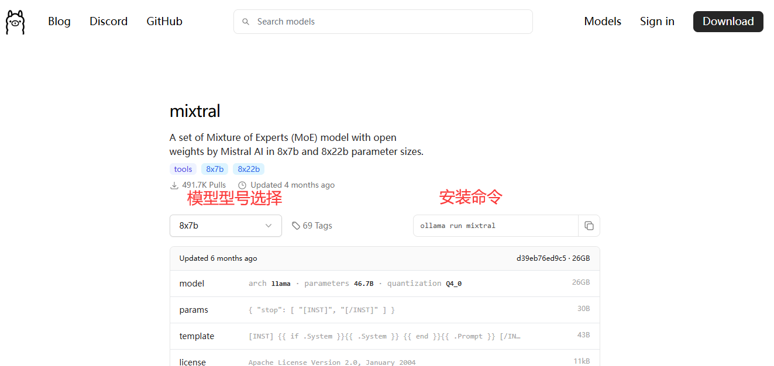Screen dimensions: 774x366
Task: Focus the Search models field
Action: (383, 22)
